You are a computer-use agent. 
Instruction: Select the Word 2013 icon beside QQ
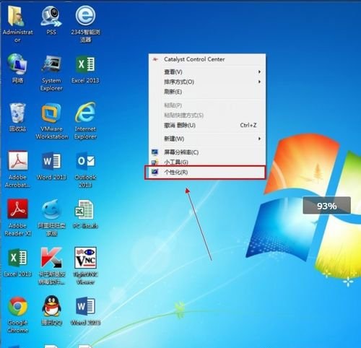[85, 306]
